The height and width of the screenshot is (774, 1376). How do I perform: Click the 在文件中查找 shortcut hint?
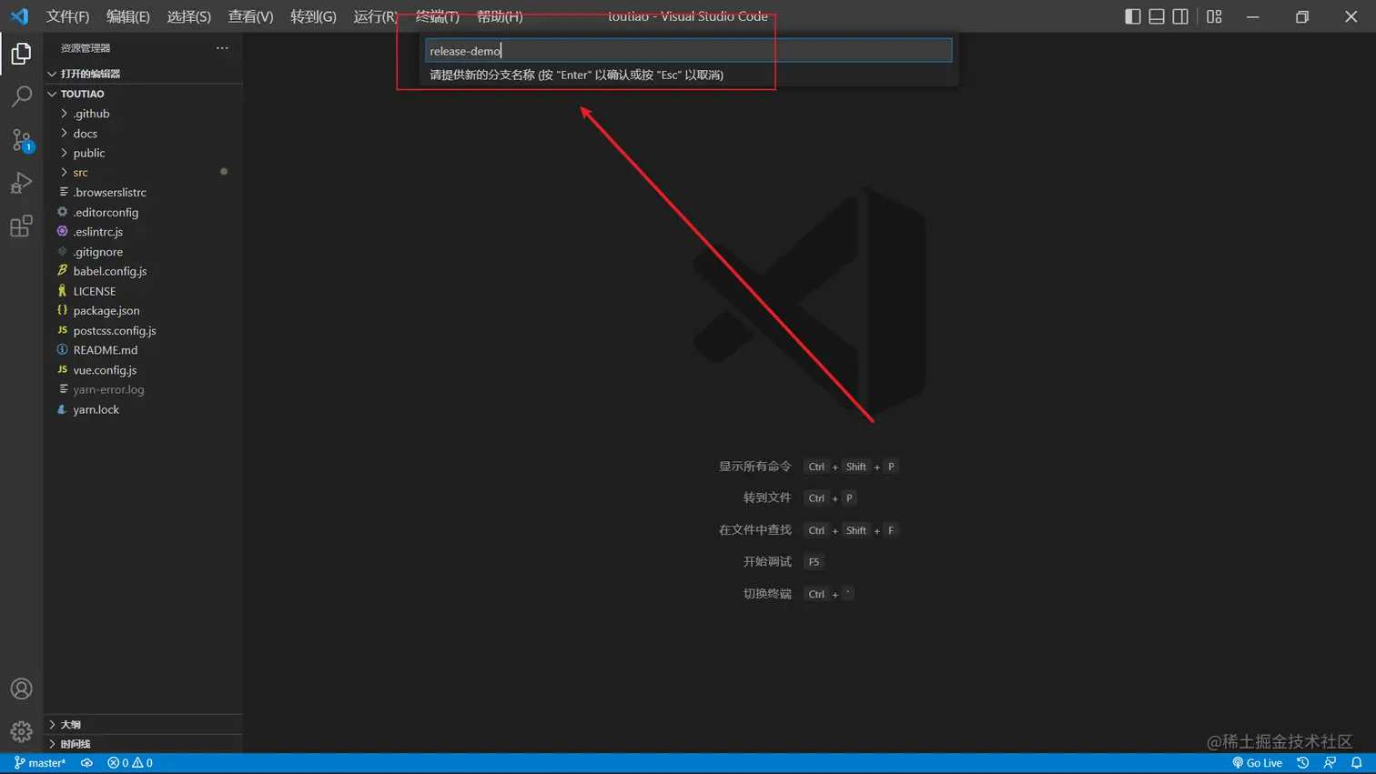[x=808, y=530]
